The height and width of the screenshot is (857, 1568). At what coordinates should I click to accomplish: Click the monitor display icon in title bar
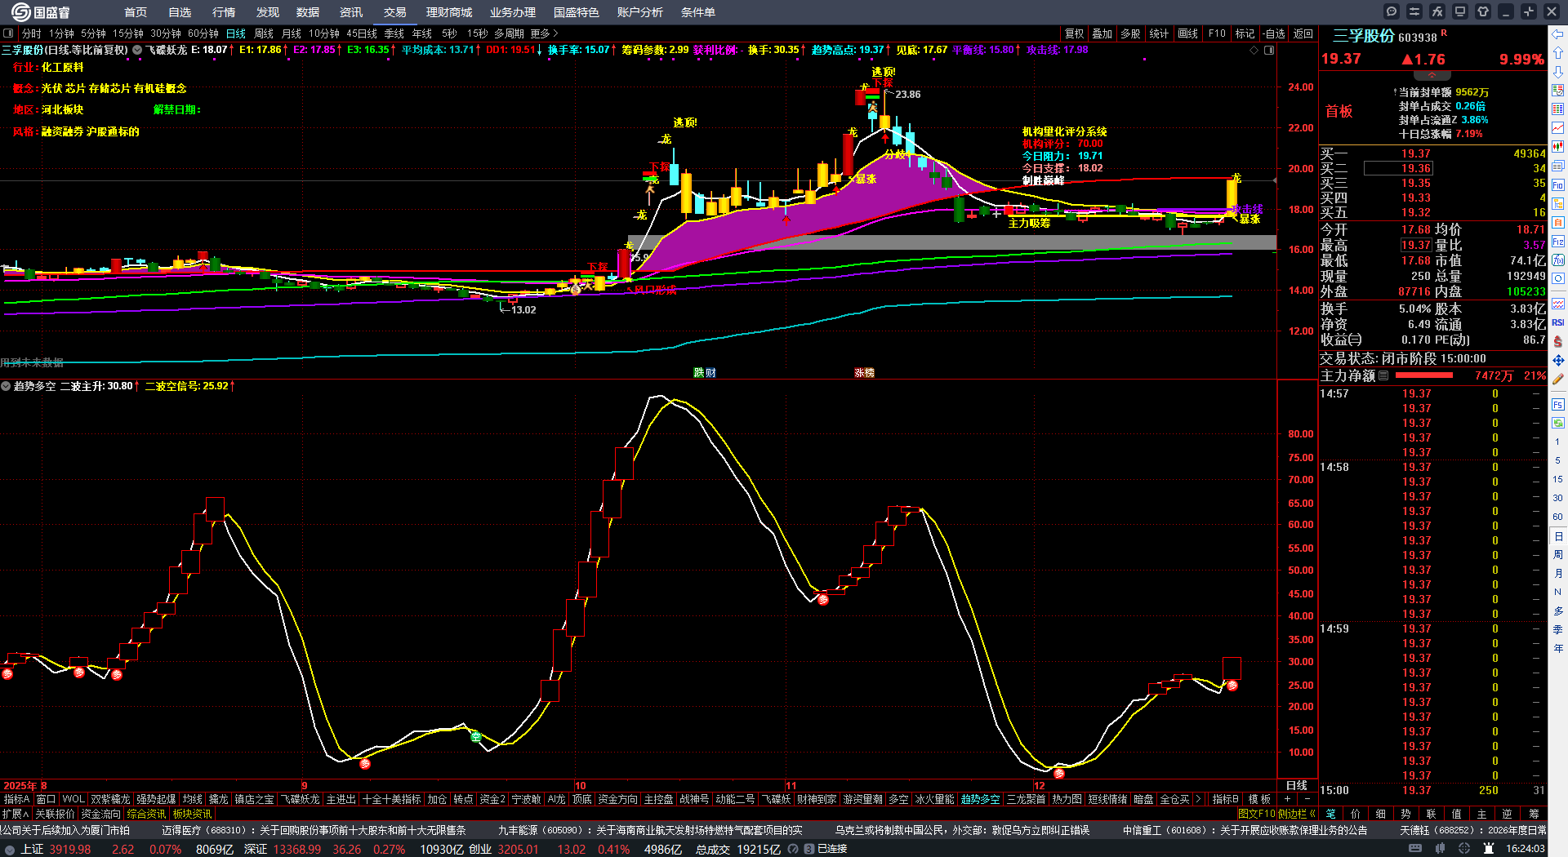pyautogui.click(x=1460, y=11)
